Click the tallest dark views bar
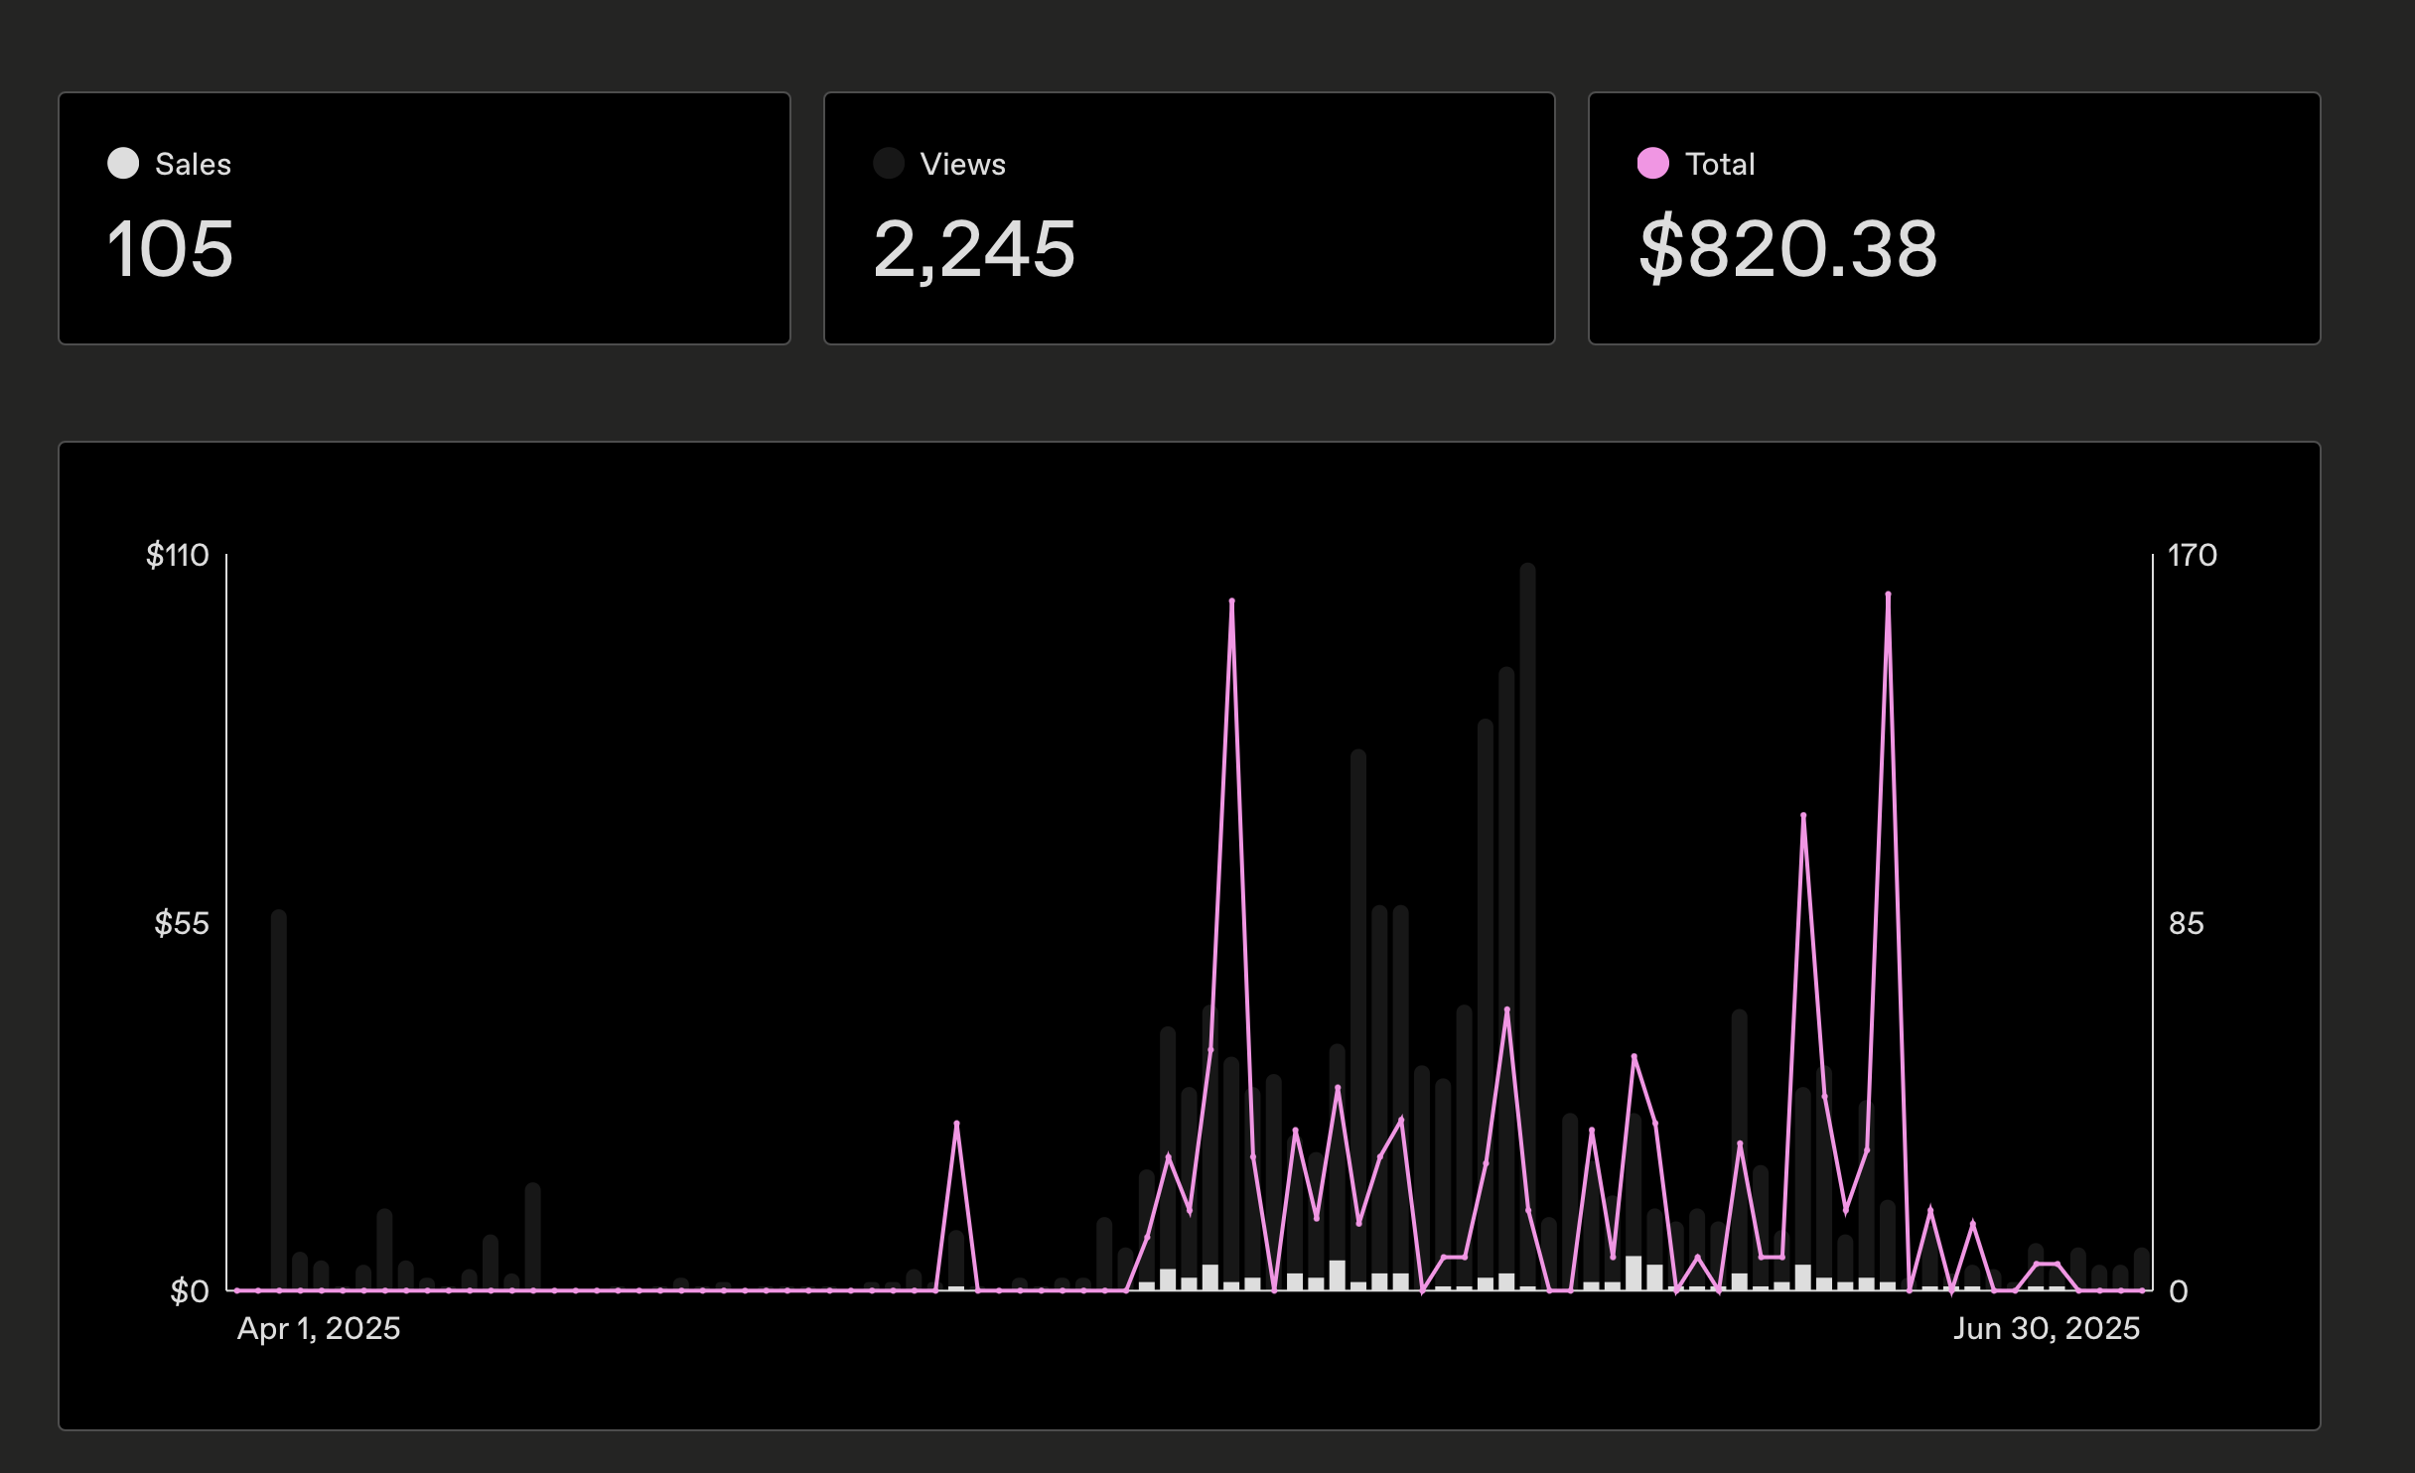The height and width of the screenshot is (1473, 2415). [x=1527, y=893]
